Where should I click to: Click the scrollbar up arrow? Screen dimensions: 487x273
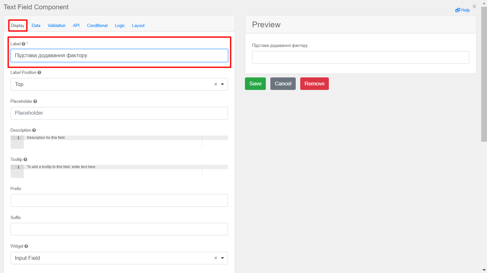pyautogui.click(x=484, y=3)
